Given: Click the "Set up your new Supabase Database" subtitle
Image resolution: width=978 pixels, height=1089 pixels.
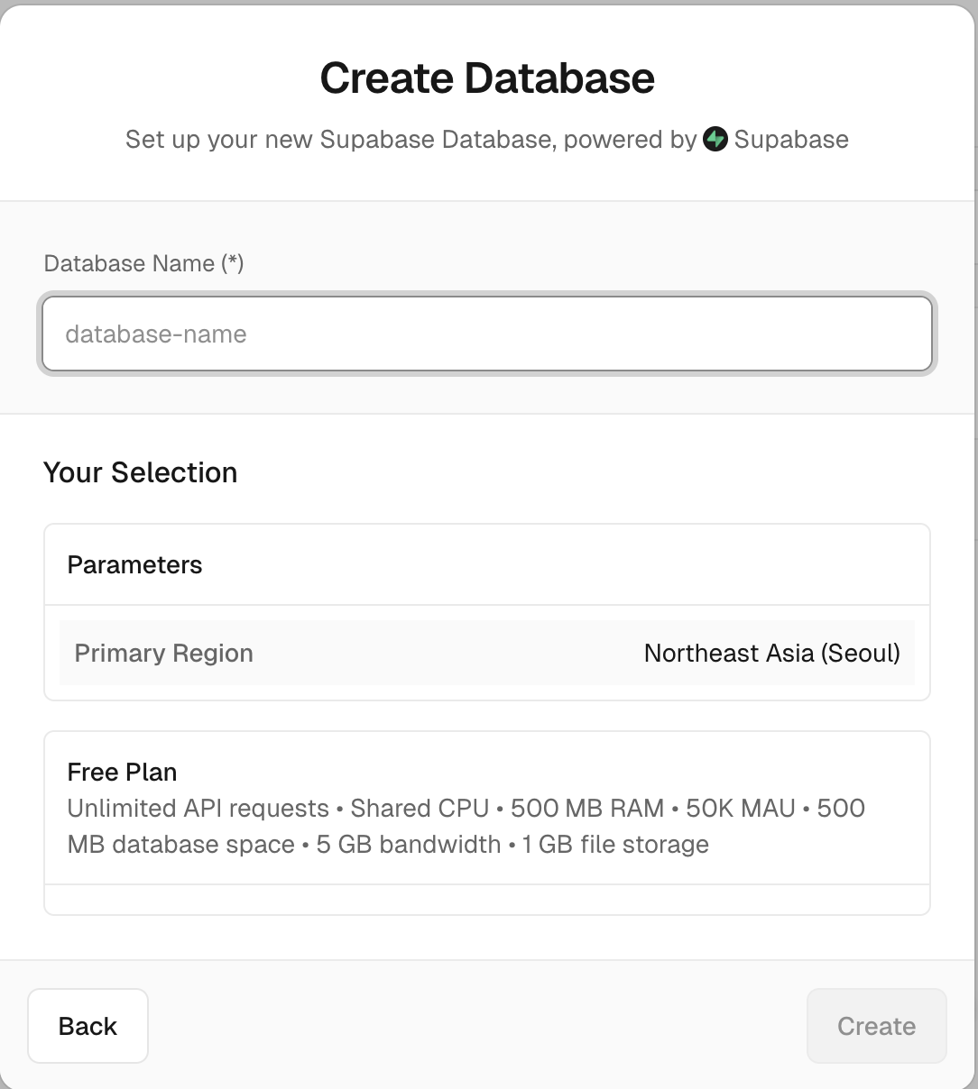Looking at the screenshot, I should (x=339, y=140).
